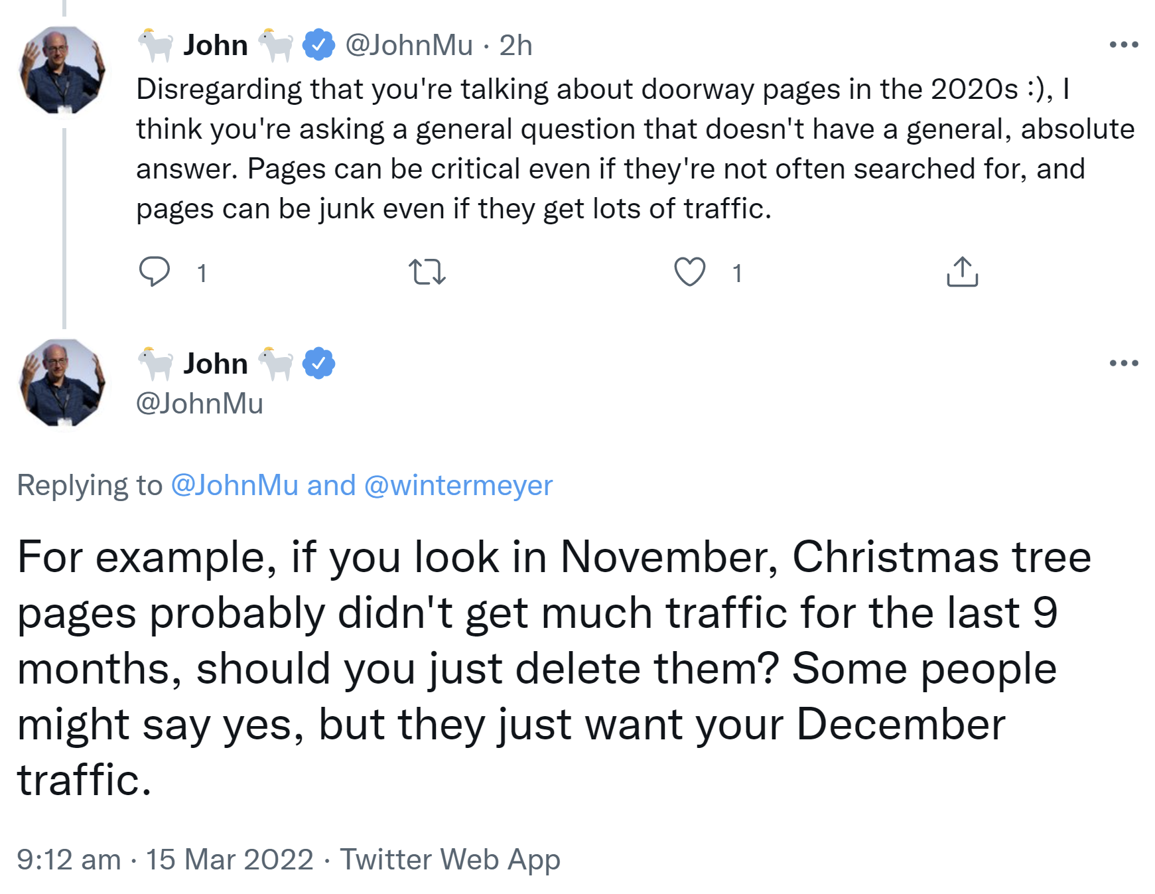Click the verified badge in the first tweet
Viewport: 1155px width, 894px height.
[x=319, y=45]
